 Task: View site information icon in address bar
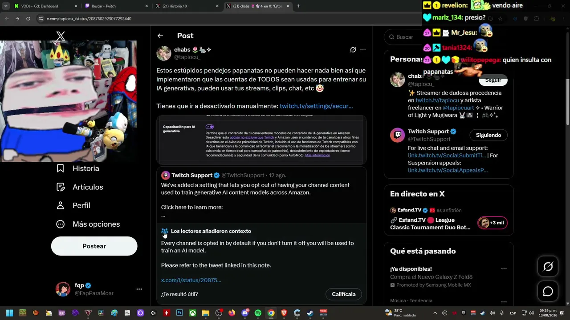click(41, 19)
